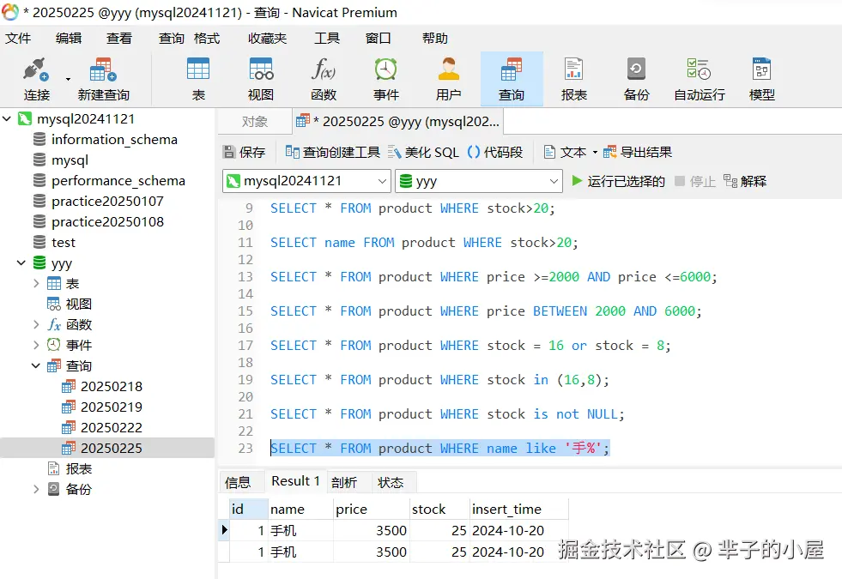This screenshot has width=842, height=579.
Task: Expand the 函数 functions node
Action: point(36,324)
